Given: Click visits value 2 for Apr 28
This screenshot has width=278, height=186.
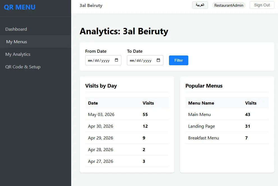Looking at the screenshot, I should pyautogui.click(x=144, y=150).
